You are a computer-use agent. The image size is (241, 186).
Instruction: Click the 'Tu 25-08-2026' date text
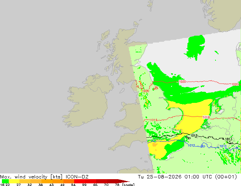point(160,177)
